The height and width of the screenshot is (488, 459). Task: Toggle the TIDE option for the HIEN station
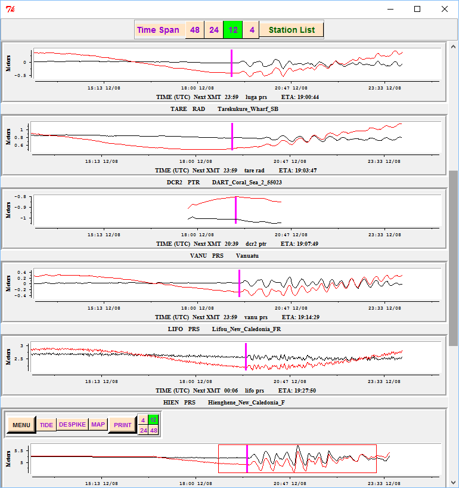point(46,425)
